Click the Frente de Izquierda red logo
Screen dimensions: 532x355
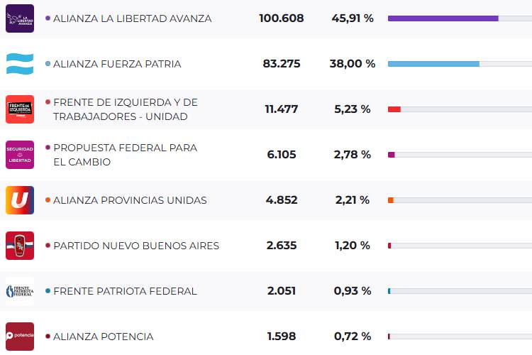pos(19,109)
